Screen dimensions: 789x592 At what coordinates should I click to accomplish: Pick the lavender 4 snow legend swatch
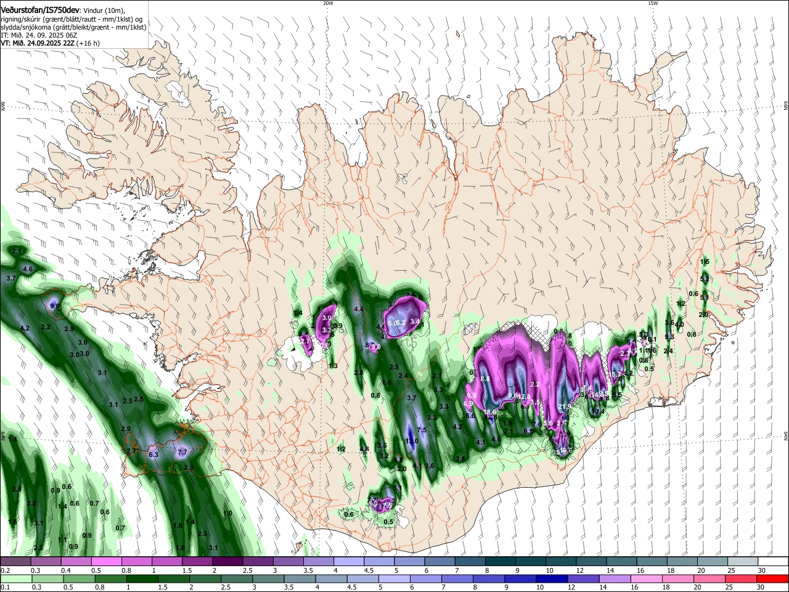coord(349,562)
